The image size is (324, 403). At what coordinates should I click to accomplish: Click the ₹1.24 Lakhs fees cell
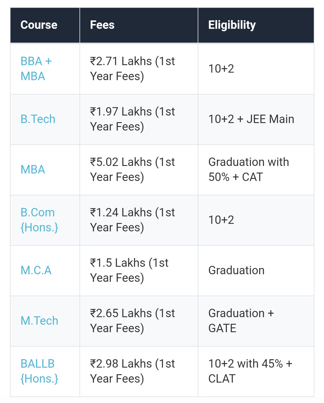click(x=132, y=220)
